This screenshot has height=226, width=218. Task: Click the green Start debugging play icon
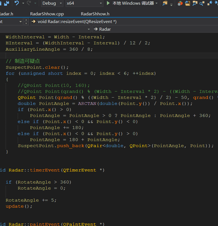click(108, 3)
